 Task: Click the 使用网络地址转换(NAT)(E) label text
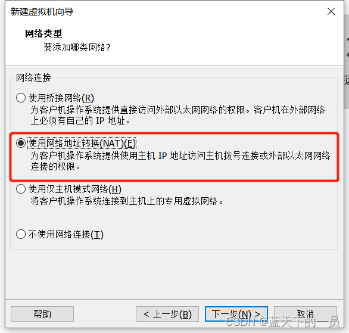click(82, 144)
